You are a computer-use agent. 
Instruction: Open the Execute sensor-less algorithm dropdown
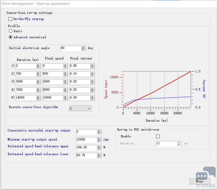80,108
